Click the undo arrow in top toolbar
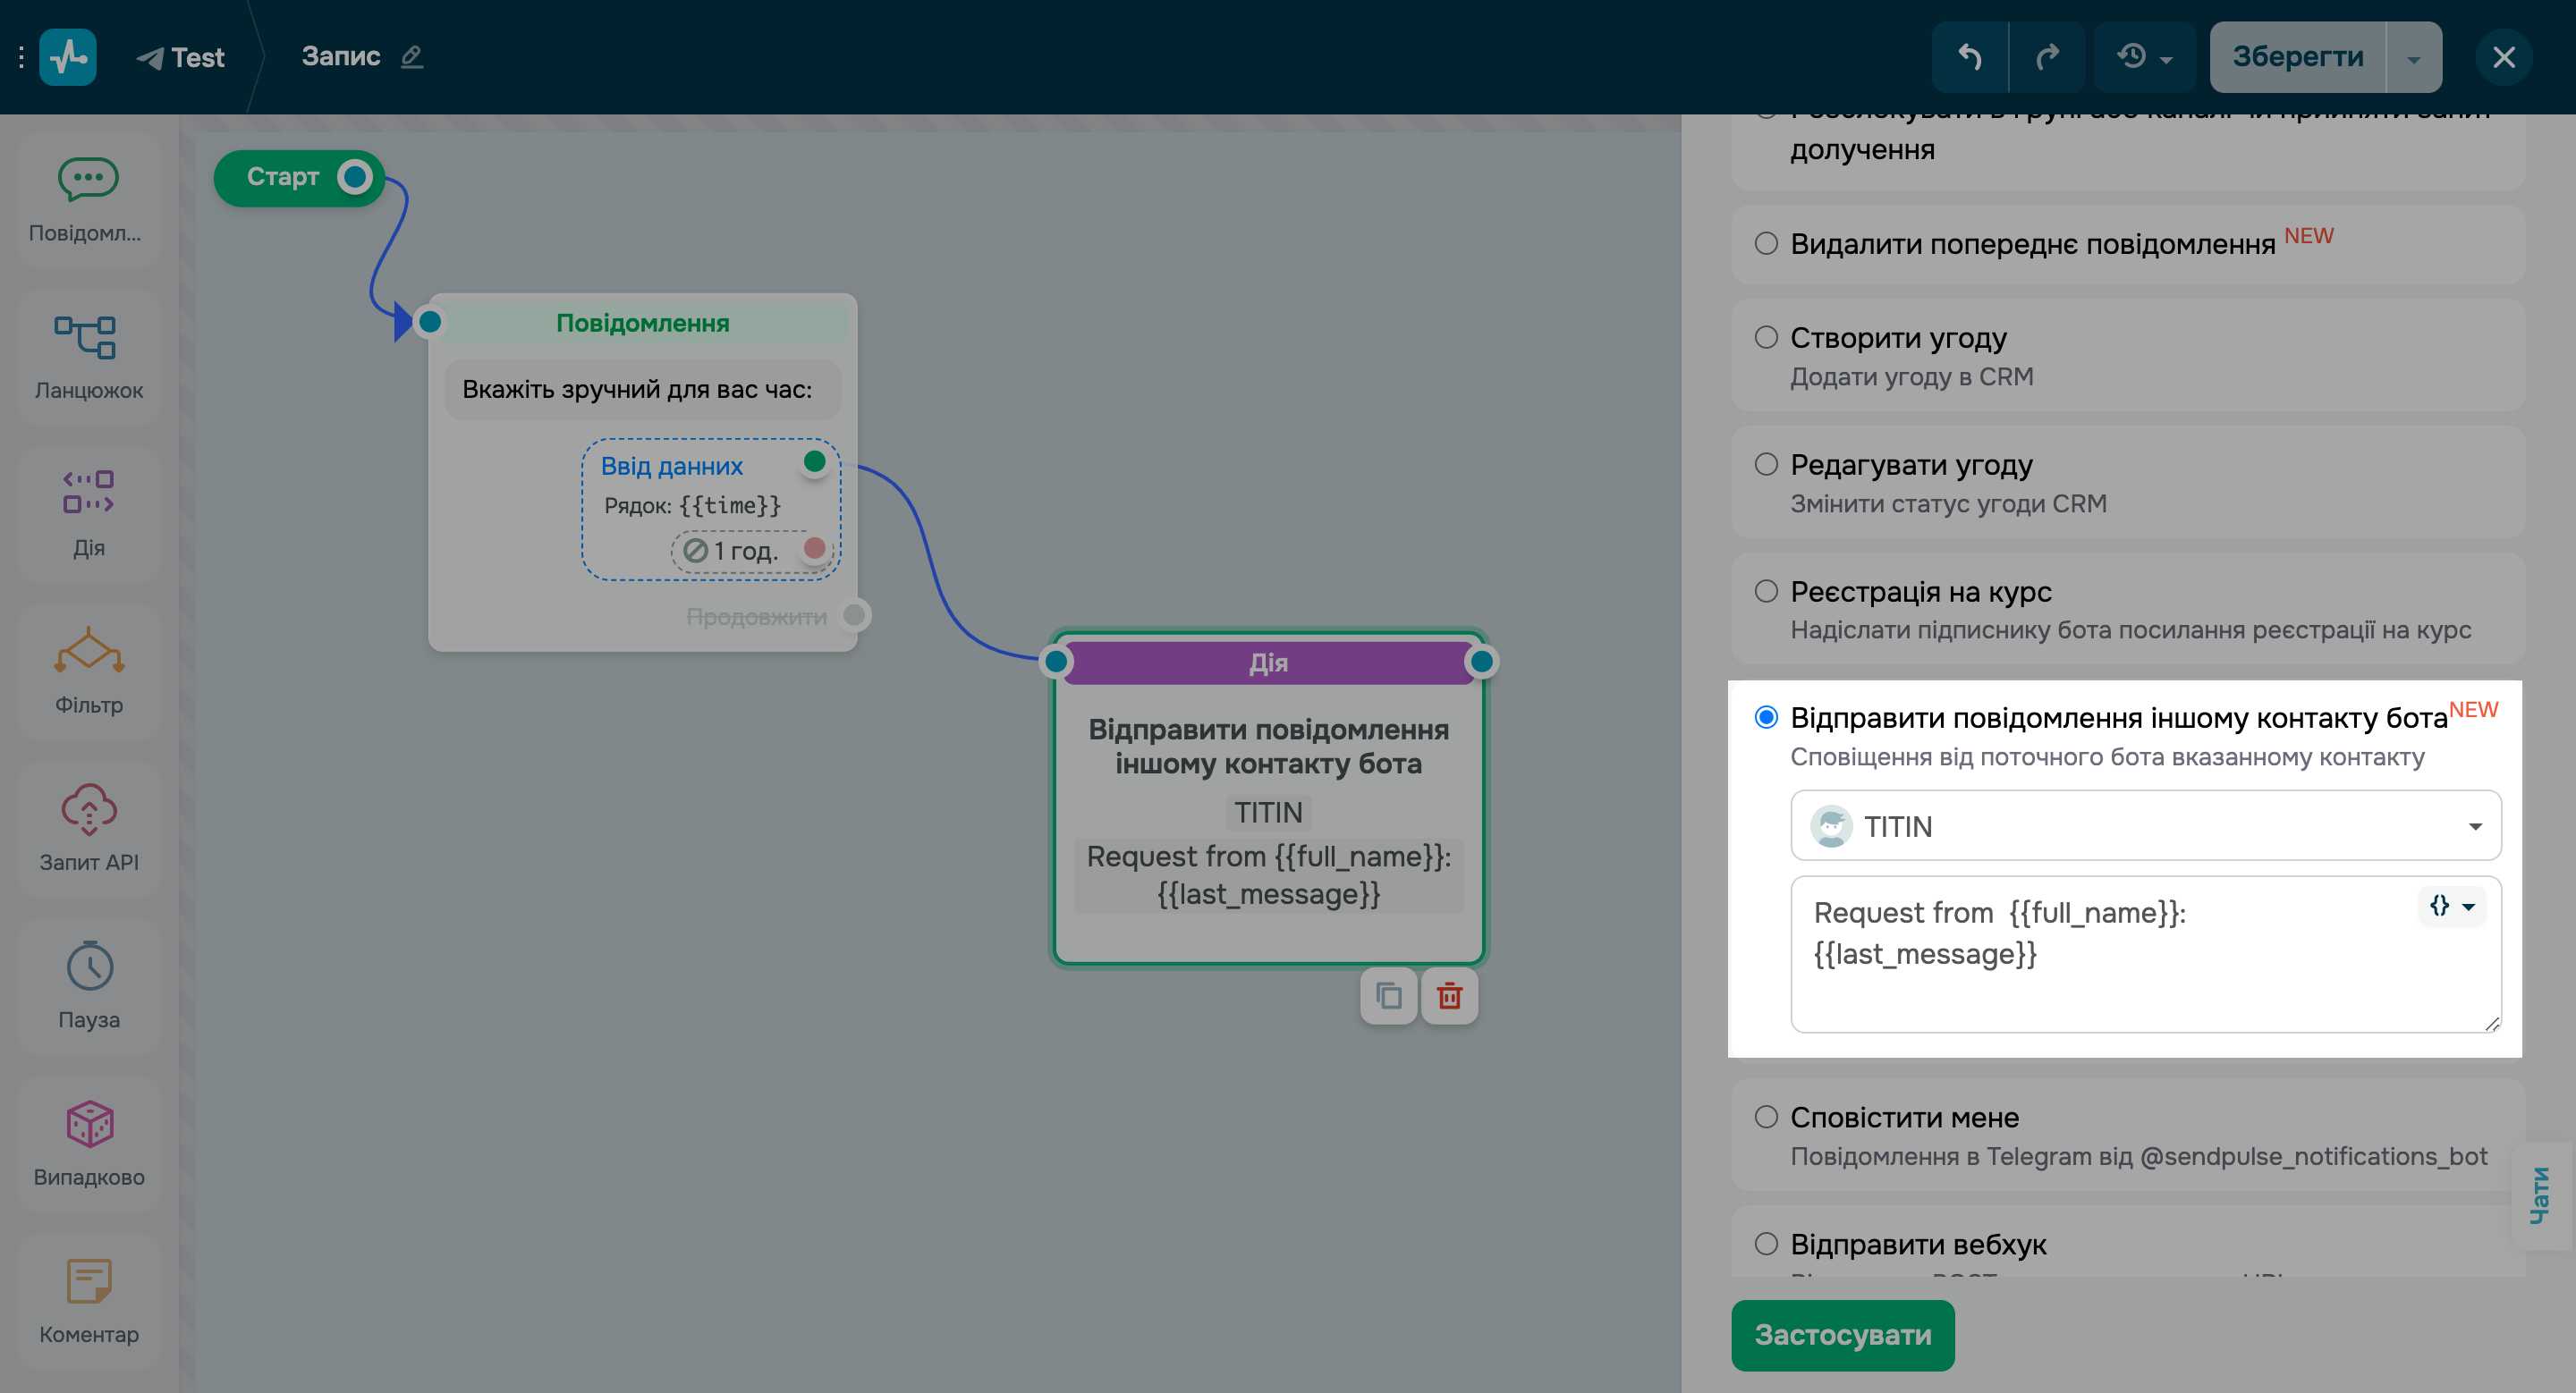Screen dimensions: 2576x1393 pos(1969,57)
